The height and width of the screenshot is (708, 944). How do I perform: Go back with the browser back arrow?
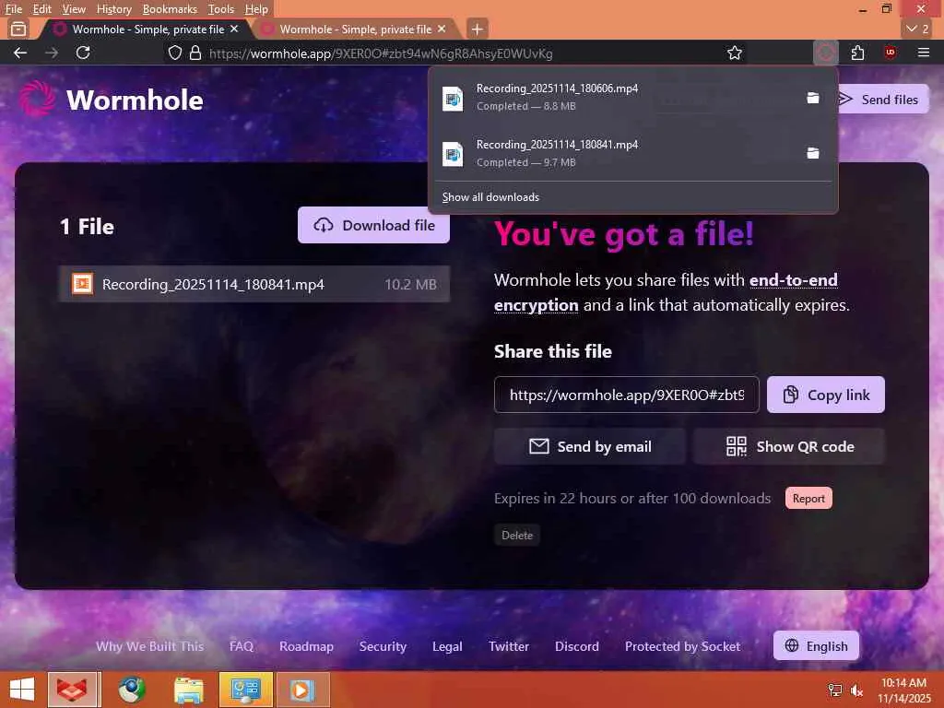[20, 53]
